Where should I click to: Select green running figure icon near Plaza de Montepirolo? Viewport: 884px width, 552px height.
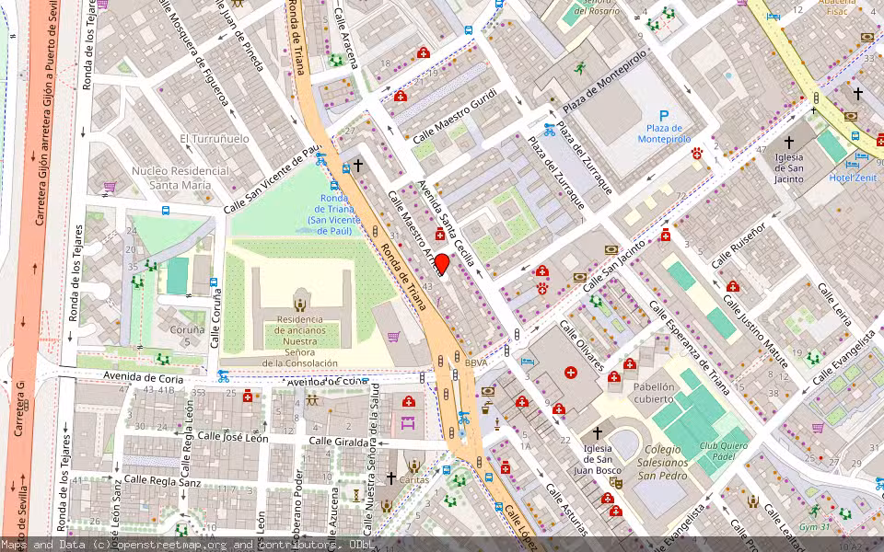coord(579,69)
